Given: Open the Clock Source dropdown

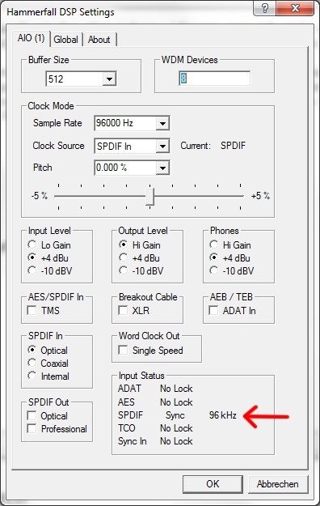Looking at the screenshot, I should click(162, 147).
